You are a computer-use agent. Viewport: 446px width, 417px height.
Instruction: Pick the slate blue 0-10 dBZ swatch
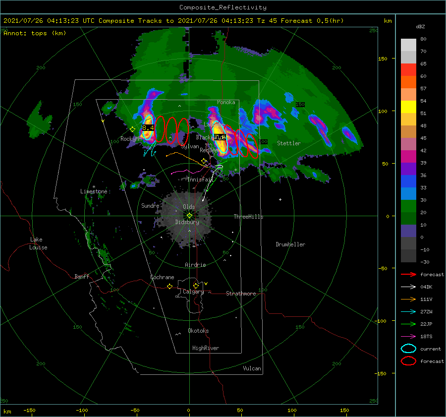pos(408,231)
